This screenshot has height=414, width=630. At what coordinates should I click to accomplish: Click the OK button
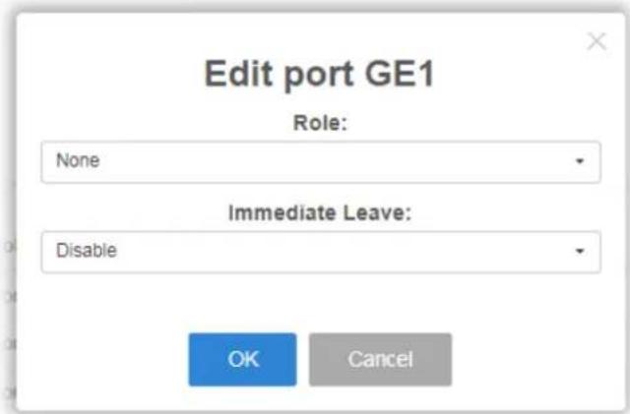coord(243,359)
